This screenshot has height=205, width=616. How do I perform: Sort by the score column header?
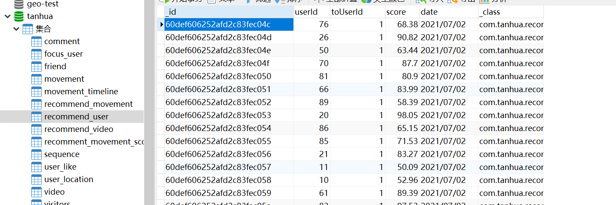[402, 12]
